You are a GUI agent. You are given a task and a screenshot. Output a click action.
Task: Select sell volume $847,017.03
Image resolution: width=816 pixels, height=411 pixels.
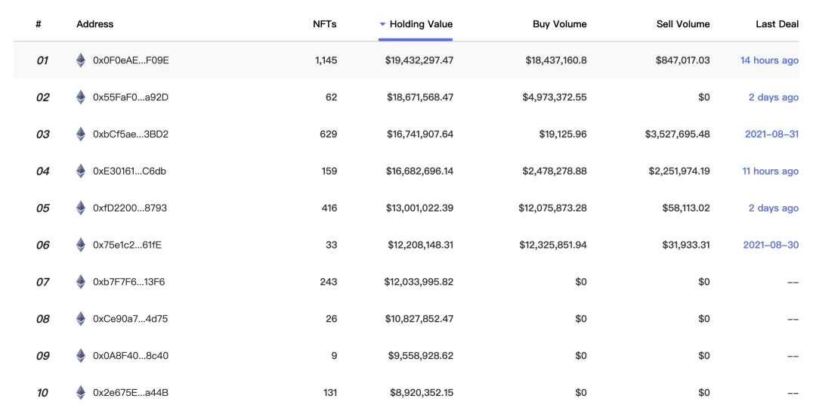(682, 60)
